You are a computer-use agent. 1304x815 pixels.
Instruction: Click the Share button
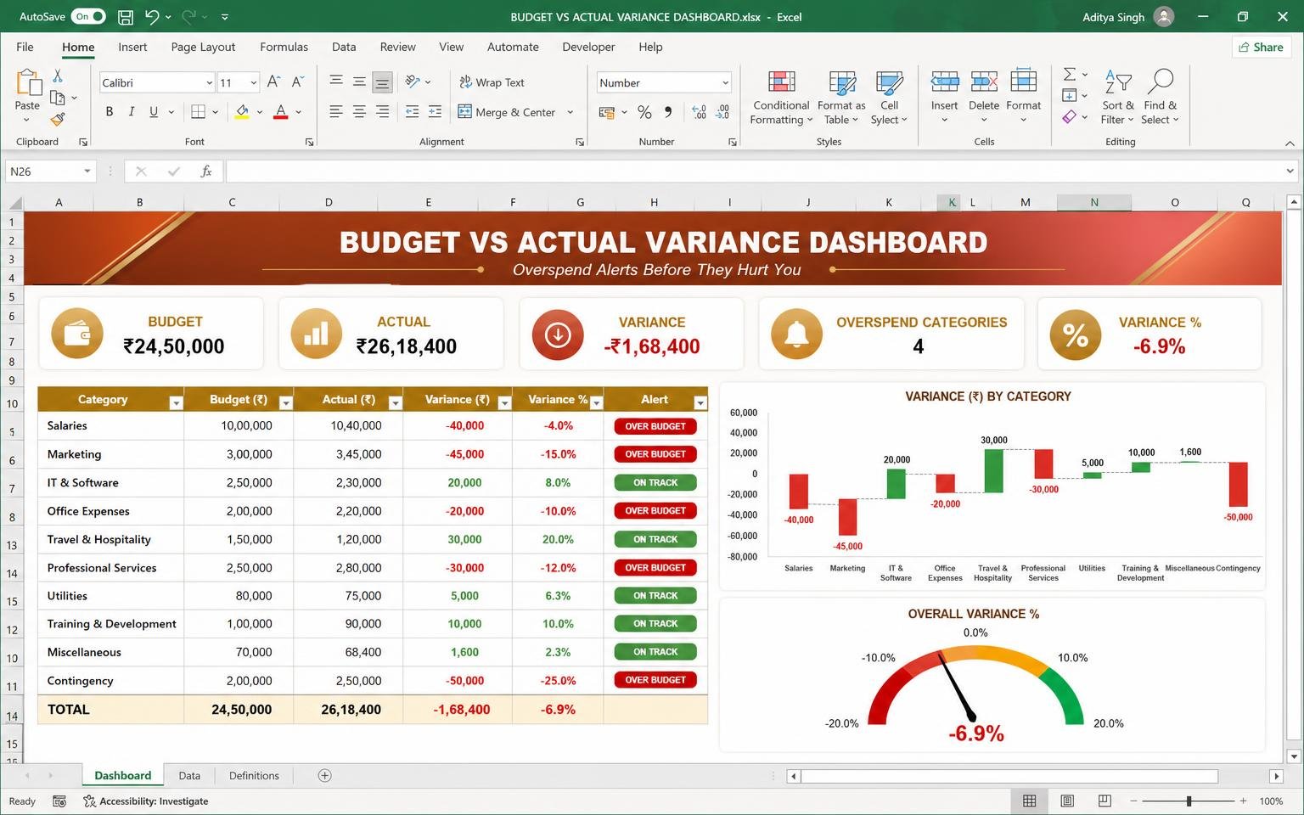(1261, 47)
